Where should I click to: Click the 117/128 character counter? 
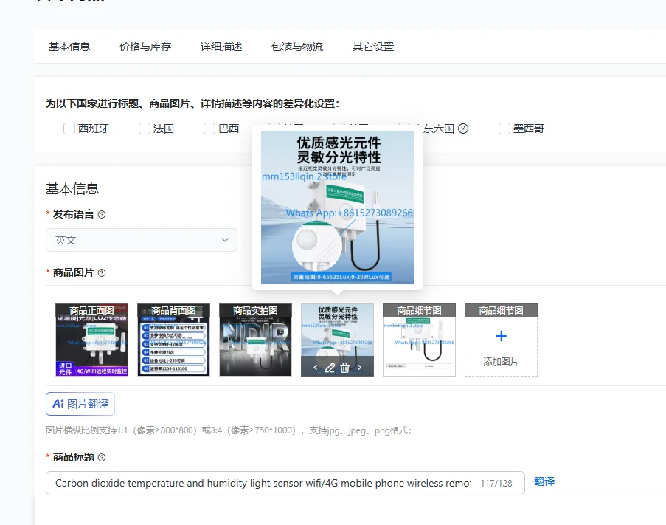tap(496, 484)
